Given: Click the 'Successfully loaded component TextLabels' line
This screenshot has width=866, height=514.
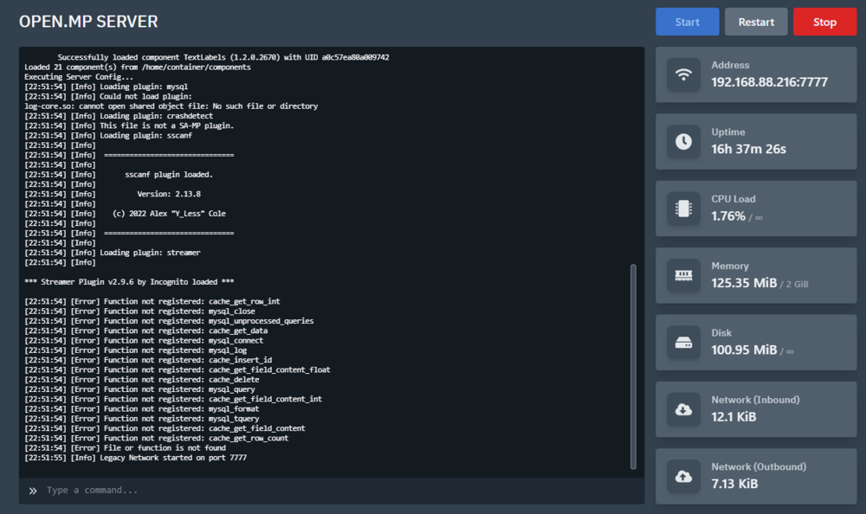Looking at the screenshot, I should (223, 57).
